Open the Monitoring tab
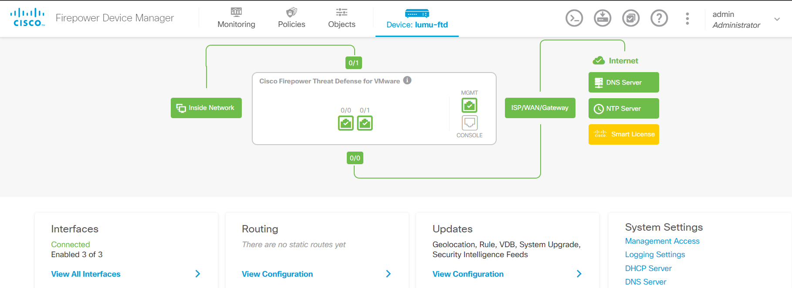This screenshot has height=288, width=792. click(x=236, y=18)
